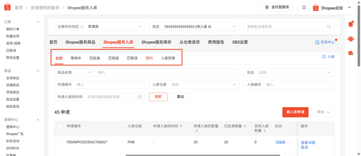361x156 pixels.
Task: Sort by 实际入库数量 column arrows
Action: [265, 131]
